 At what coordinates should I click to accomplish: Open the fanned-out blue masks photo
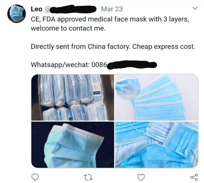pos(157,98)
